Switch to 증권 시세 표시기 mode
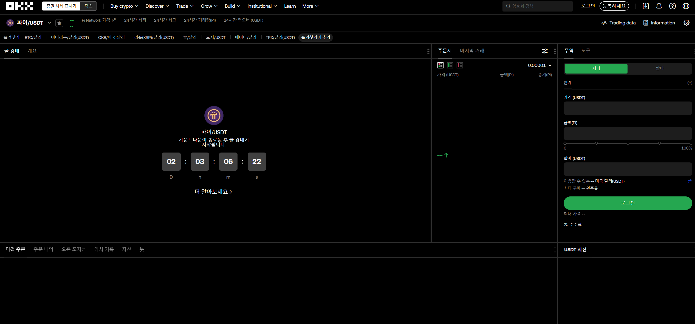Viewport: 695px width, 324px height. pyautogui.click(x=61, y=6)
